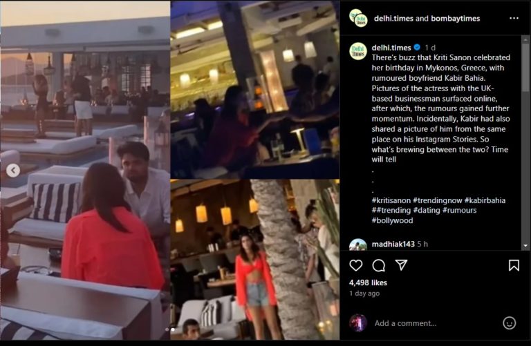Open delhi.times avatar beside caption
The height and width of the screenshot is (346, 531).
pos(358,51)
